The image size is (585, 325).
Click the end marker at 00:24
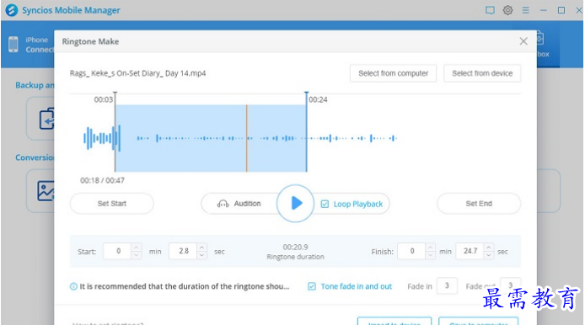[307, 131]
